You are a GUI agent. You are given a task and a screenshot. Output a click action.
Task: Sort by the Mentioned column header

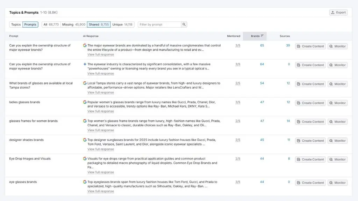[234, 36]
